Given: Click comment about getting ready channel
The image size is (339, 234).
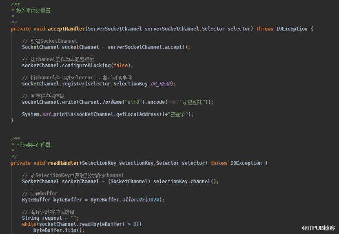Looking at the screenshot, I should point(73,175).
